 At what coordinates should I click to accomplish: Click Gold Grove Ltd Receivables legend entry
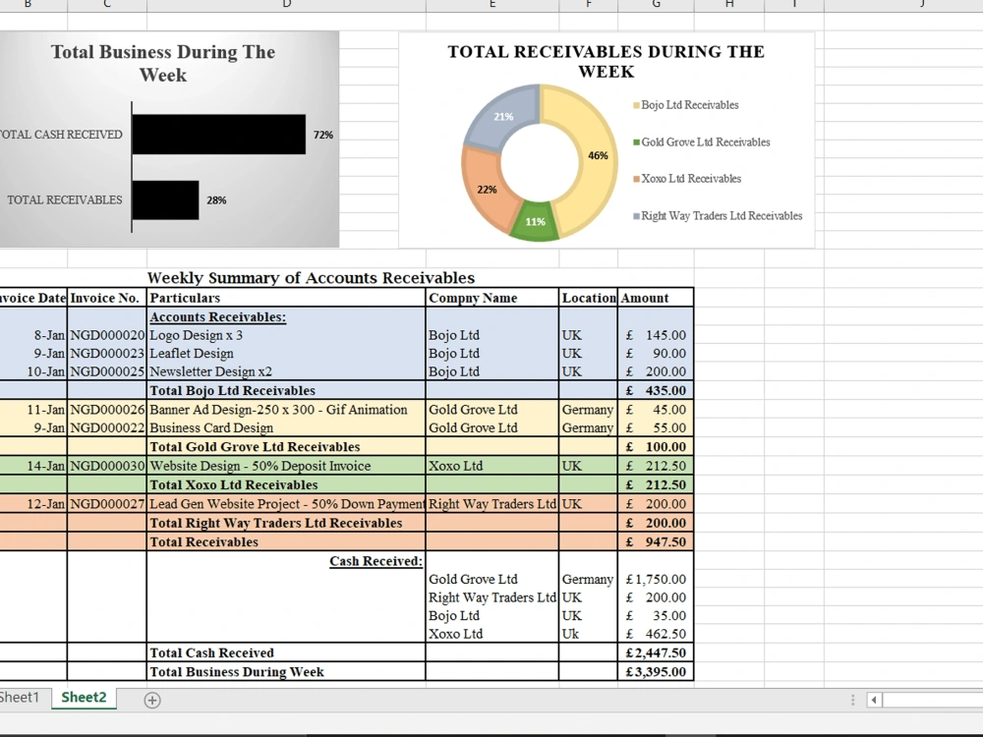coord(702,142)
